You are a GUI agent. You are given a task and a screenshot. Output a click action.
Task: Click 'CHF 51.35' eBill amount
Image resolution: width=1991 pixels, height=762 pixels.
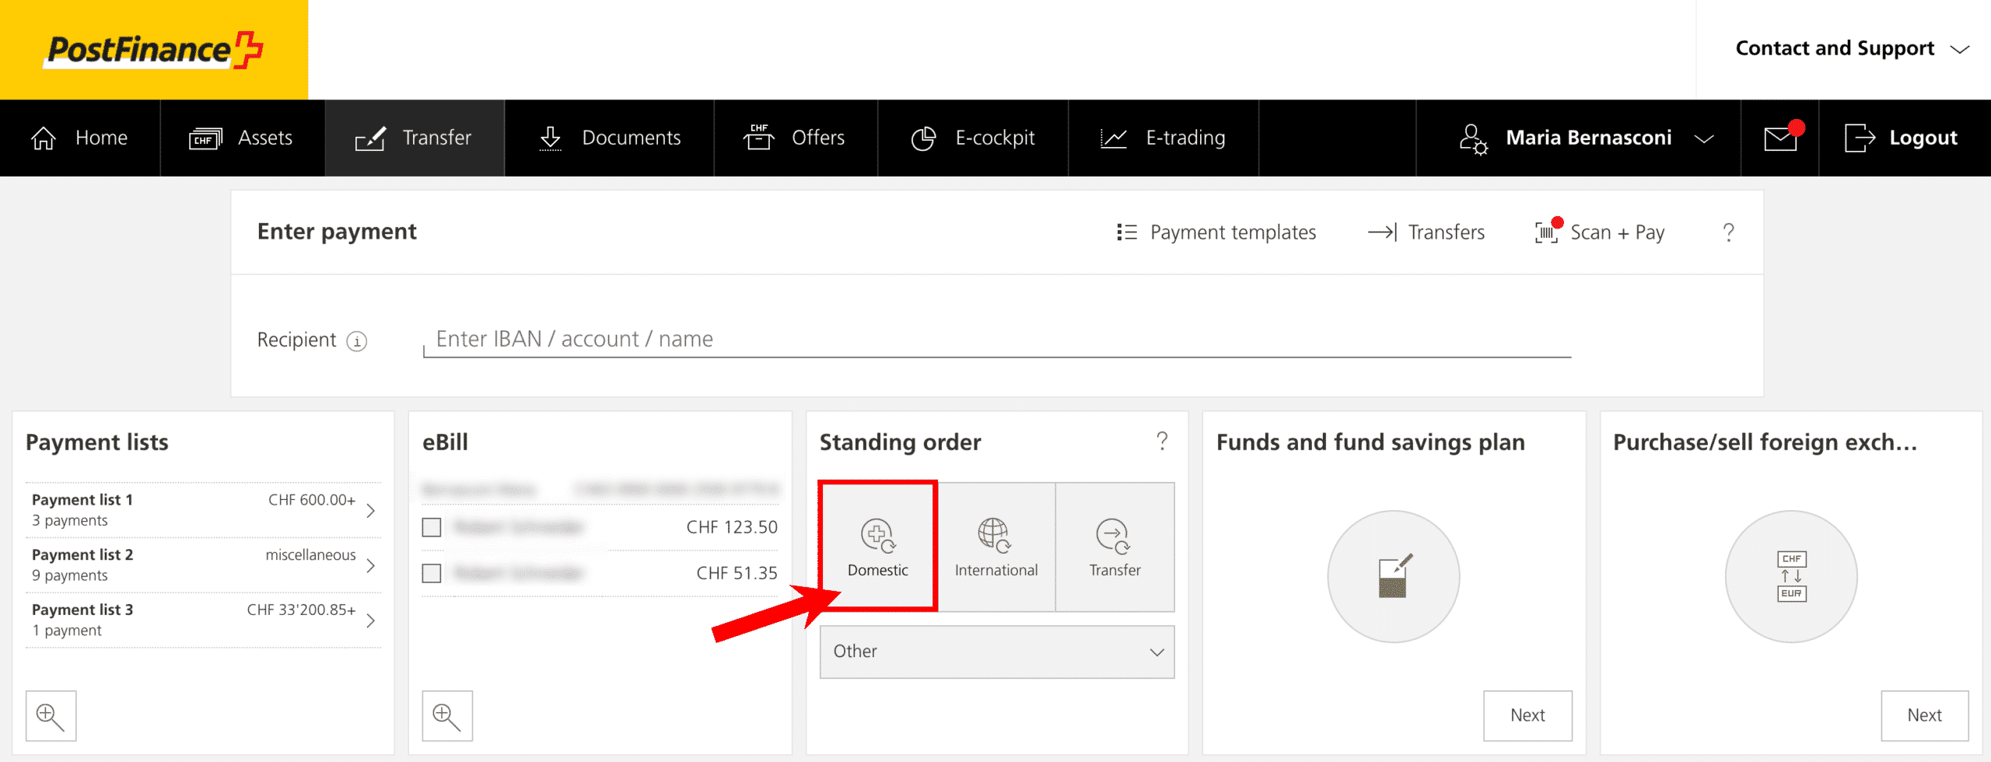pyautogui.click(x=737, y=573)
